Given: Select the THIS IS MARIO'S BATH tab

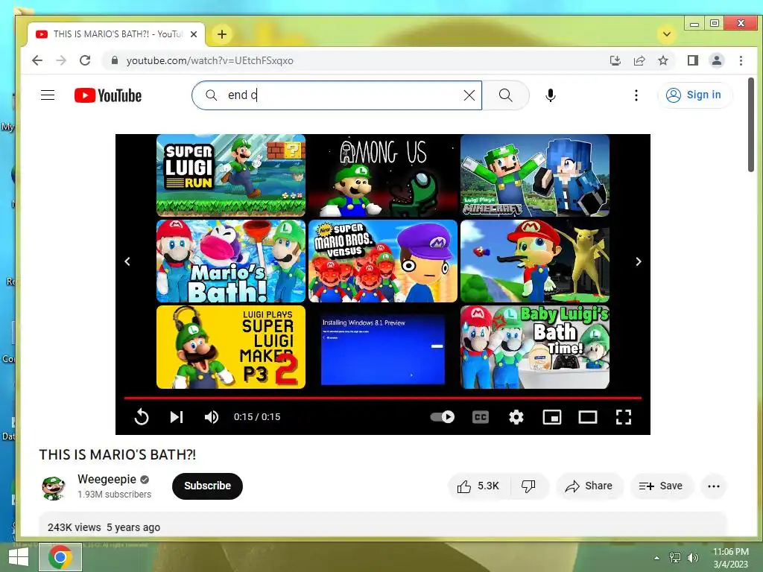Looking at the screenshot, I should (x=116, y=34).
